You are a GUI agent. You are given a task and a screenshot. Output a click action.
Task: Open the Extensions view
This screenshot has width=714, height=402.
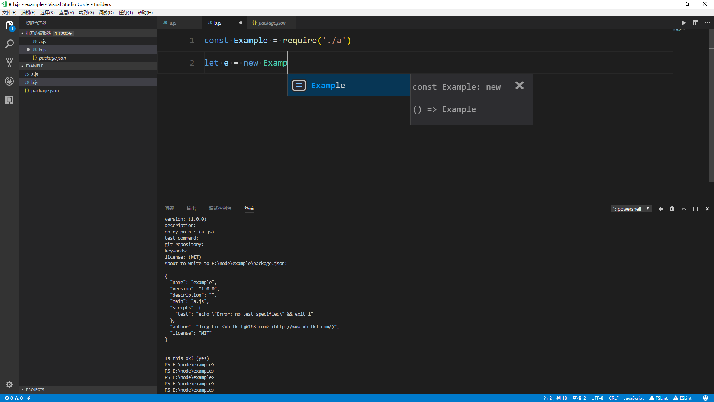click(9, 99)
